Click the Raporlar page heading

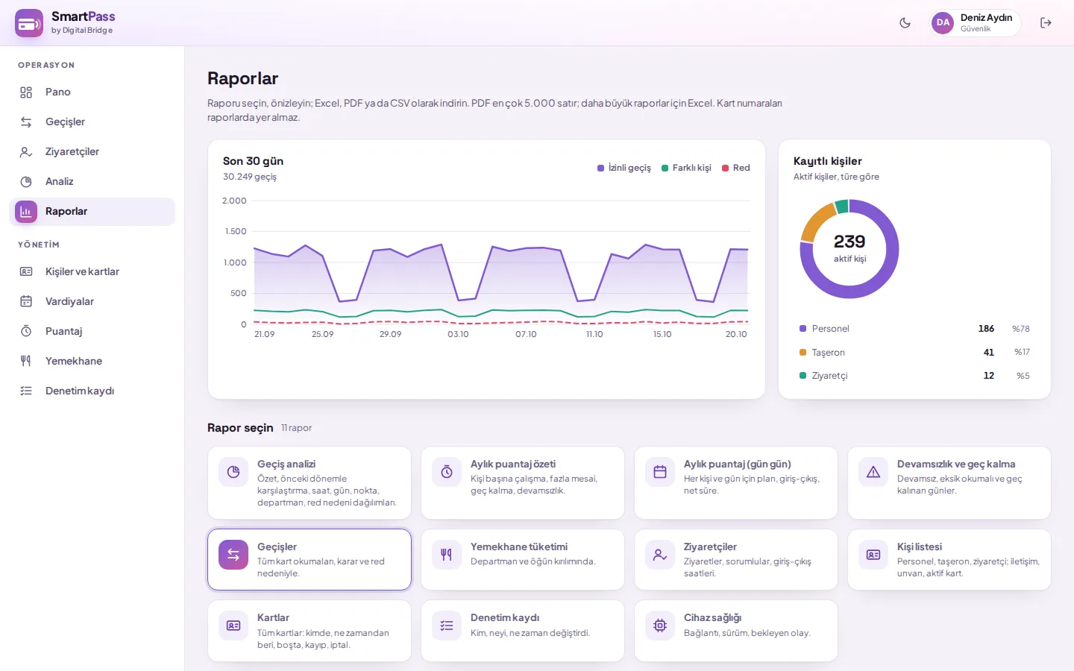click(x=243, y=79)
